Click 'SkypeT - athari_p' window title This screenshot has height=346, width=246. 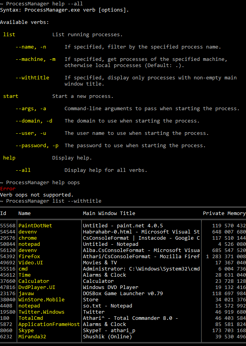click(x=109, y=331)
